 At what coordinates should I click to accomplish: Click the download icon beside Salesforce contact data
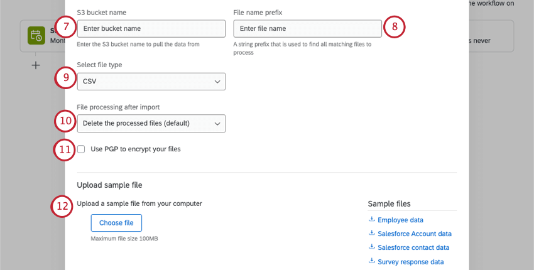click(x=372, y=247)
